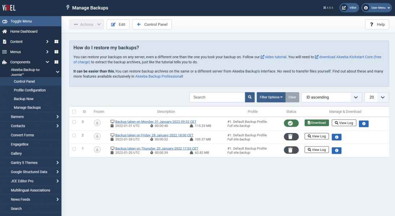This screenshot has width=395, height=216.
Task: Go back via Control Panel toolbar button
Action: [x=152, y=24]
